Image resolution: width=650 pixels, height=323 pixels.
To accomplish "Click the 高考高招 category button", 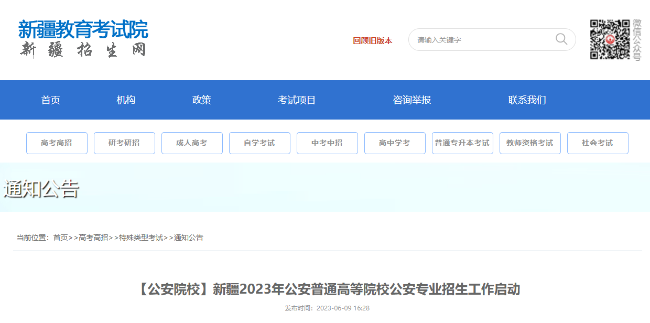I will 57,143.
